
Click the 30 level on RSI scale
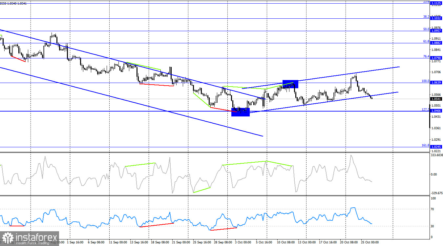point(433,226)
